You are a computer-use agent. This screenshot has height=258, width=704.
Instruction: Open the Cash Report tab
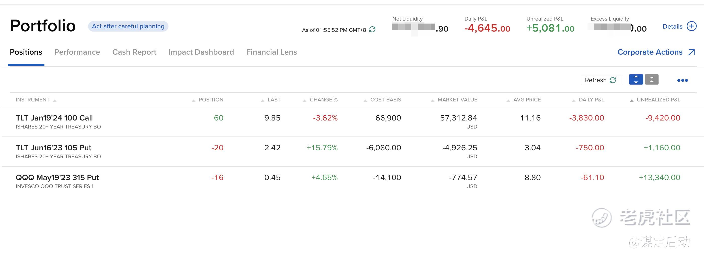(134, 52)
